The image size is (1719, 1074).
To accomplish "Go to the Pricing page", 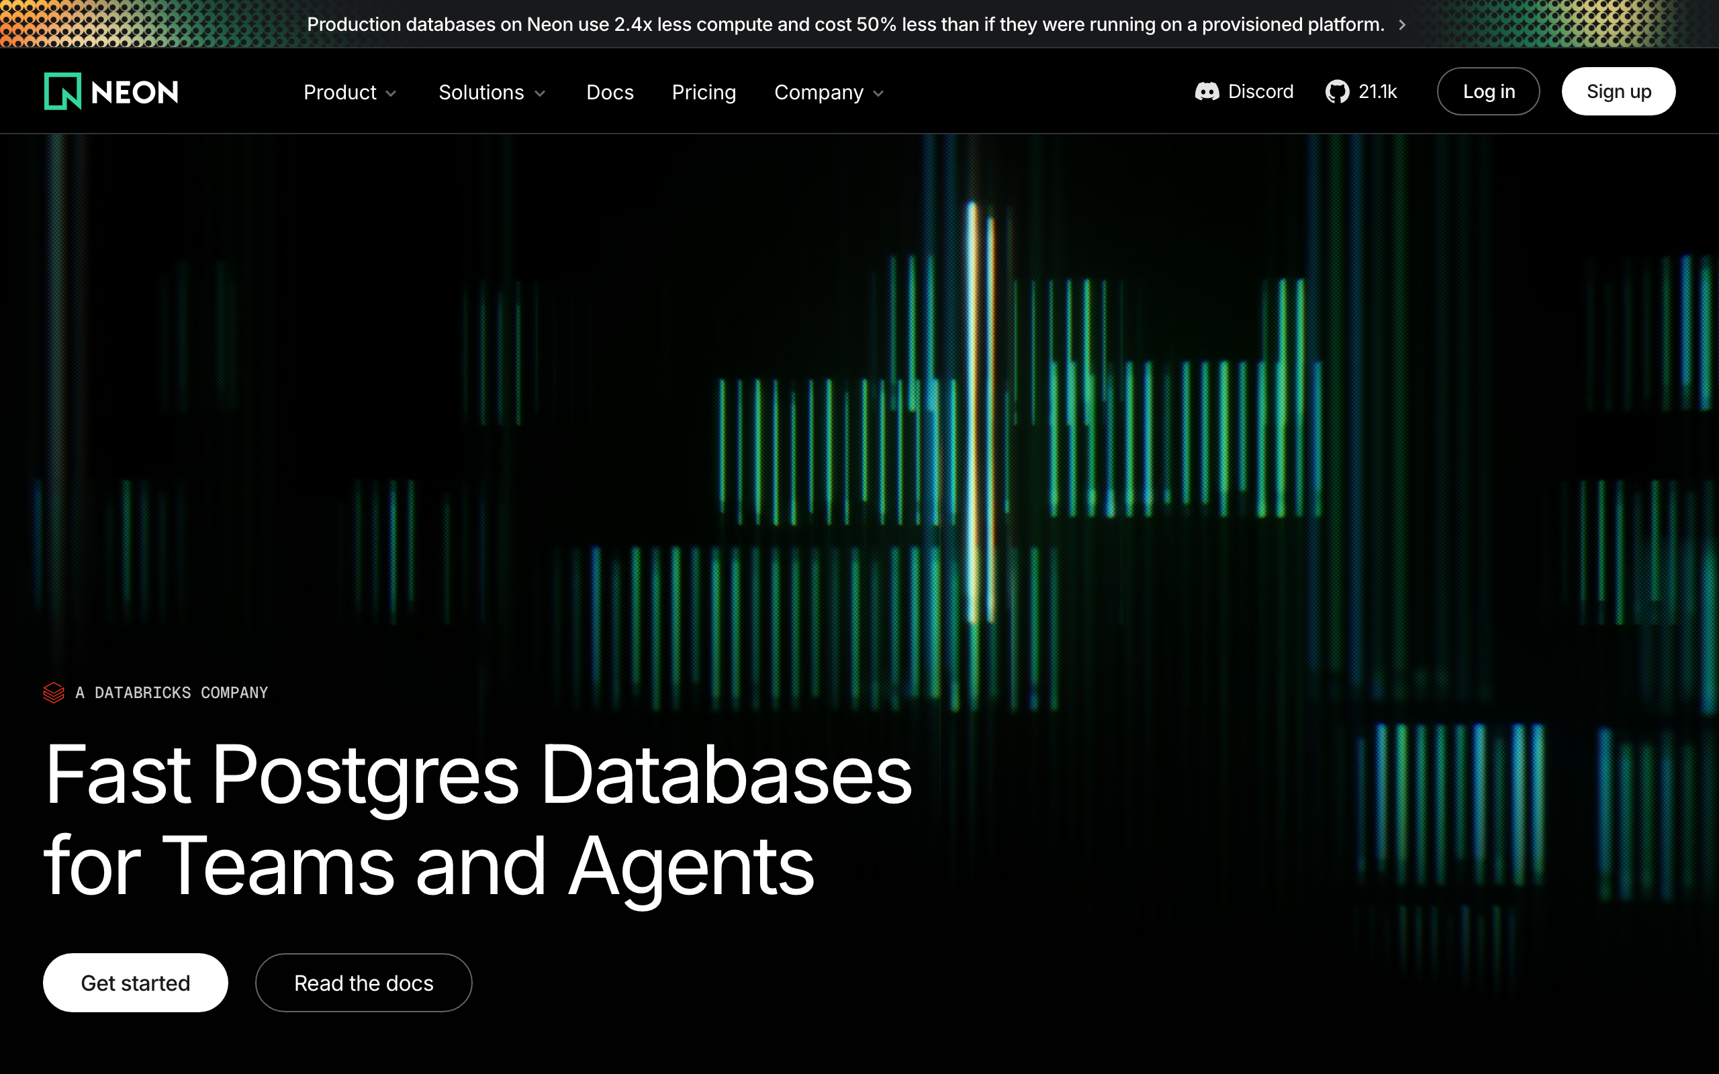I will [x=703, y=93].
